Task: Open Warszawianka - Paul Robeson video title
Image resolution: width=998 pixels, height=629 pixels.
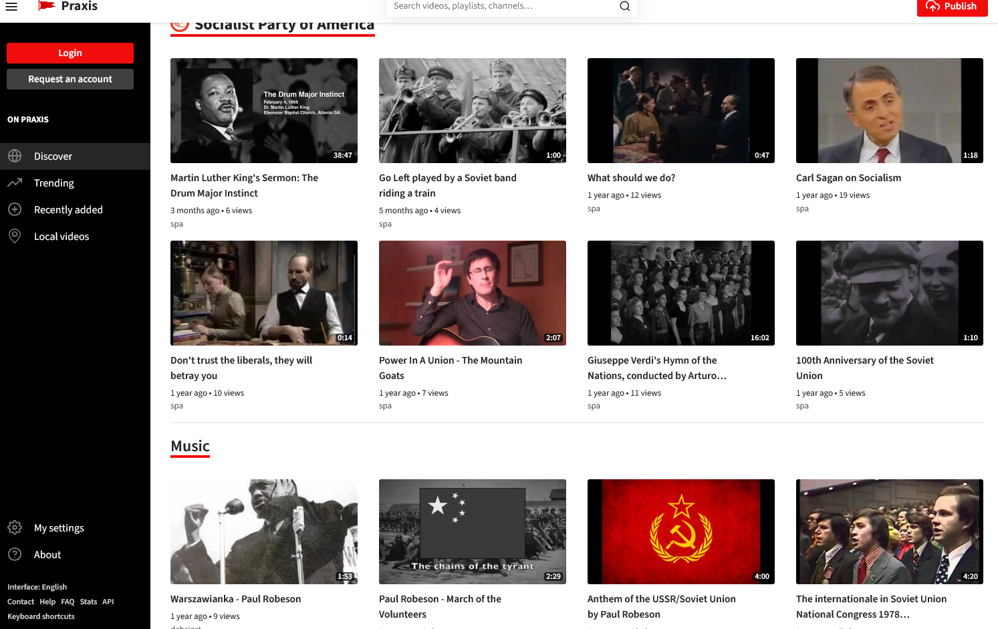Action: tap(236, 599)
